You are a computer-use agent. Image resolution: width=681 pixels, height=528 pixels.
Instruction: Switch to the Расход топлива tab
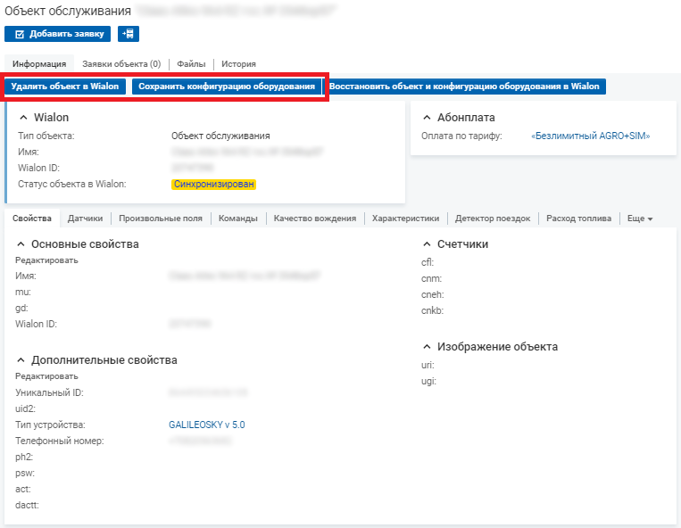pyautogui.click(x=578, y=219)
